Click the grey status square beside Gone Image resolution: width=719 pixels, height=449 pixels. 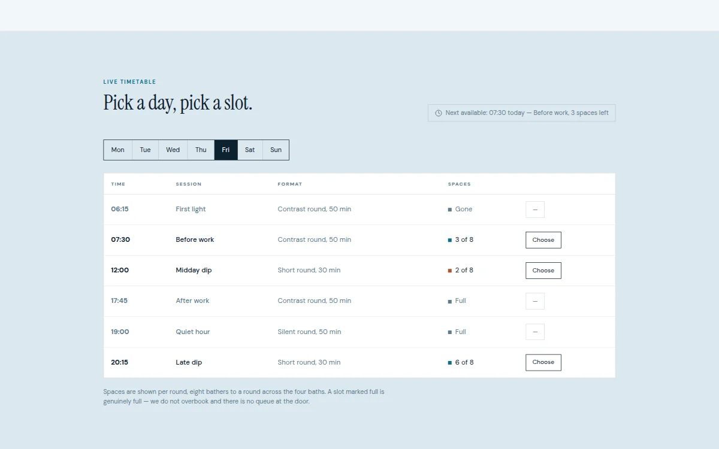(450, 210)
